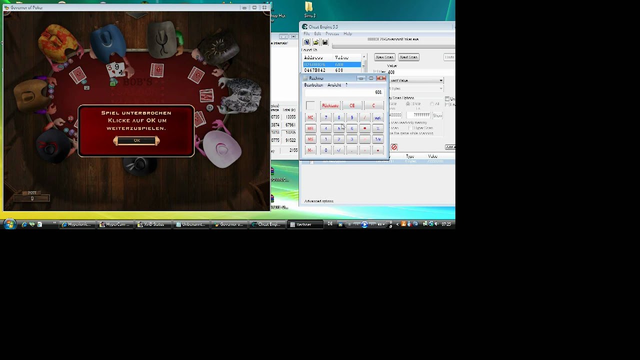Click calculator digit 9 key
The width and height of the screenshot is (640, 360).
point(351,117)
